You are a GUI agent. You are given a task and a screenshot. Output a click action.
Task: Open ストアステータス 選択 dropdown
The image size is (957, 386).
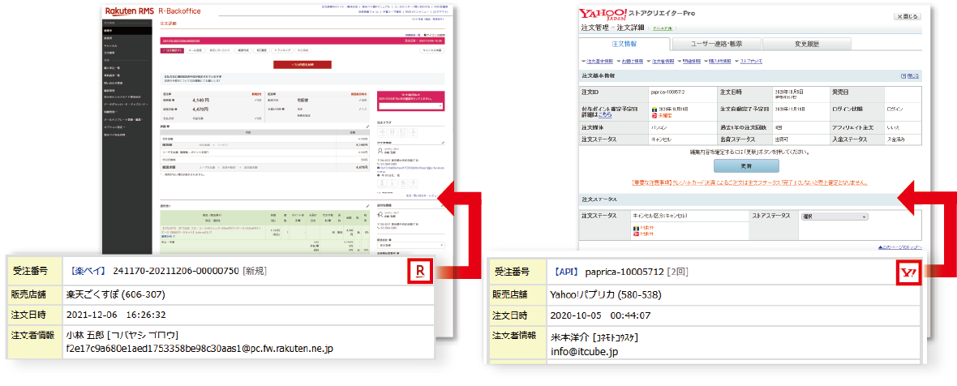pyautogui.click(x=834, y=217)
